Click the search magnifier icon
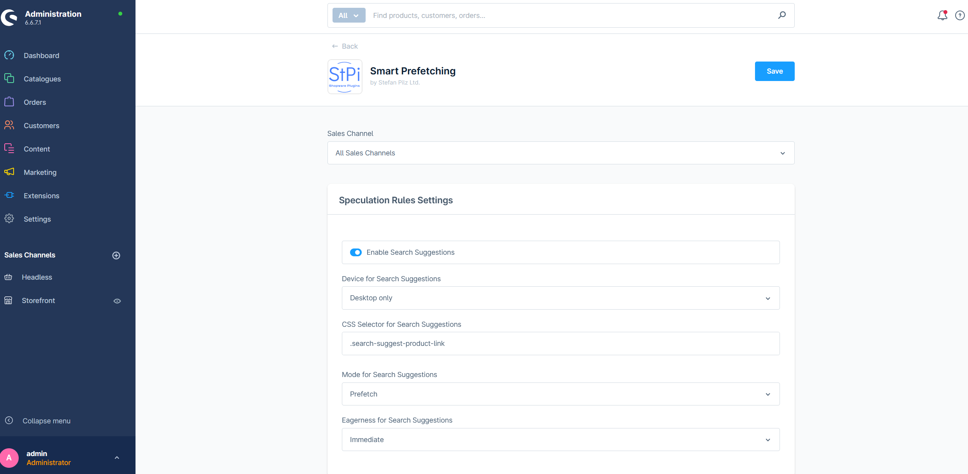This screenshot has height=474, width=968. pyautogui.click(x=782, y=15)
